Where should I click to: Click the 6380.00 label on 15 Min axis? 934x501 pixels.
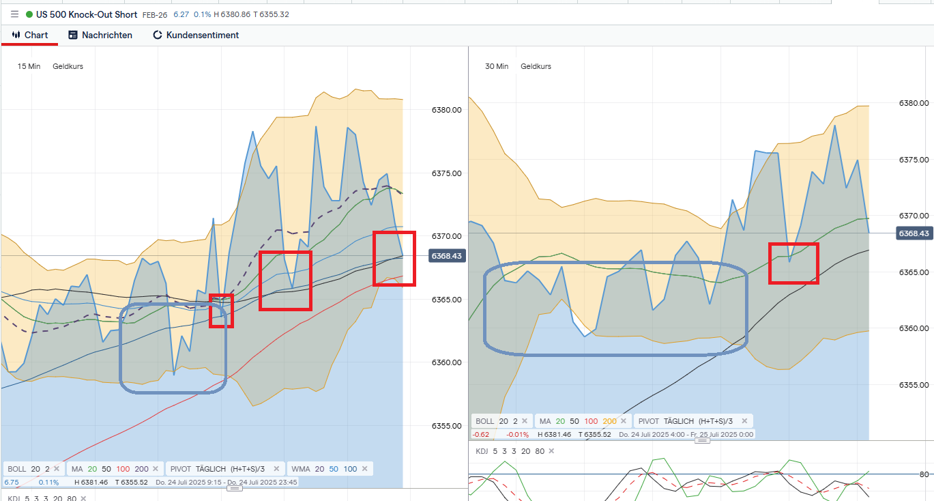[447, 110]
